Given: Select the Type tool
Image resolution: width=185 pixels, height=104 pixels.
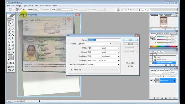Looking at the screenshot, I should [x=13, y=42].
